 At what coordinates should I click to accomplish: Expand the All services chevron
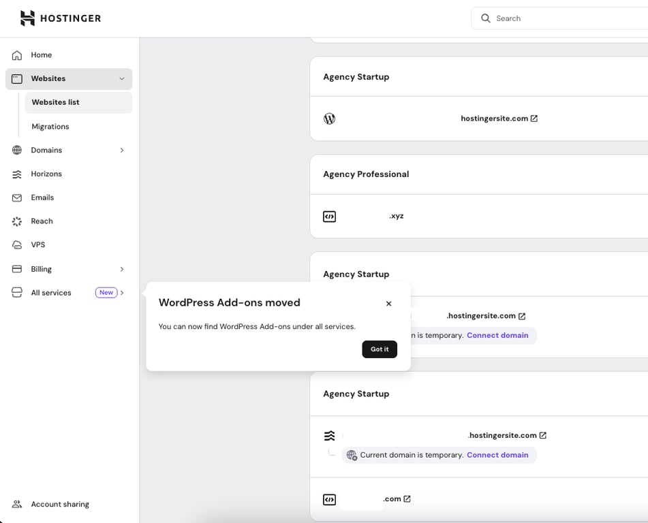(x=122, y=292)
